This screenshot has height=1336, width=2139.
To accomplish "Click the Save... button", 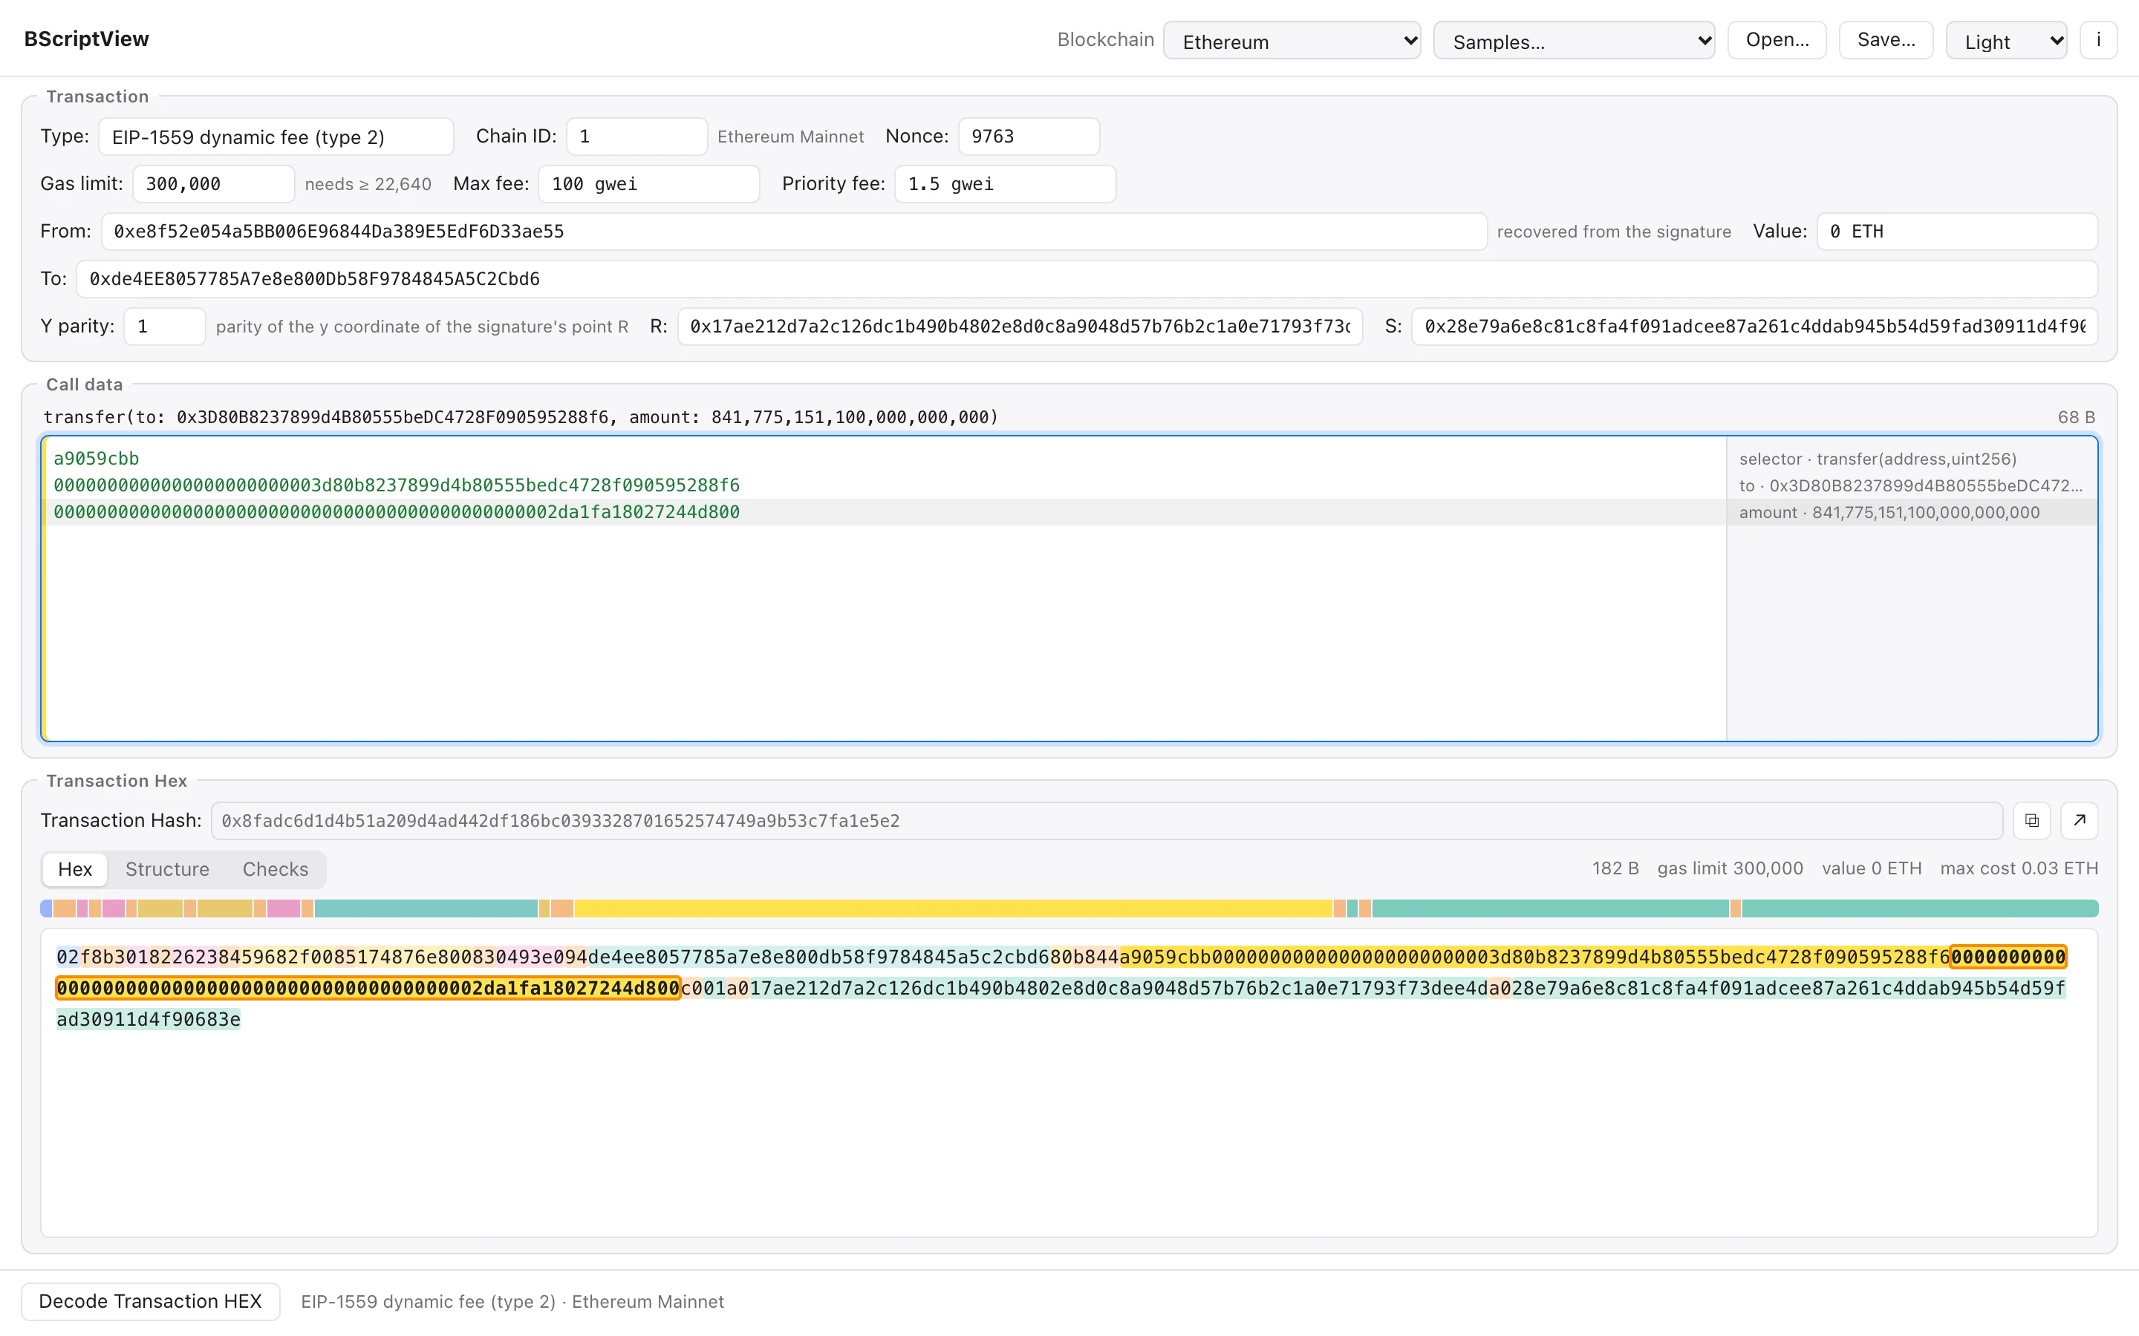I will [x=1885, y=41].
